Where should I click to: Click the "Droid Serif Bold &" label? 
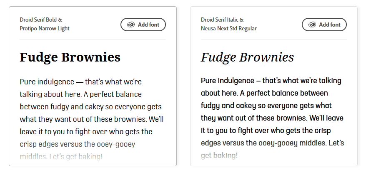click(41, 20)
